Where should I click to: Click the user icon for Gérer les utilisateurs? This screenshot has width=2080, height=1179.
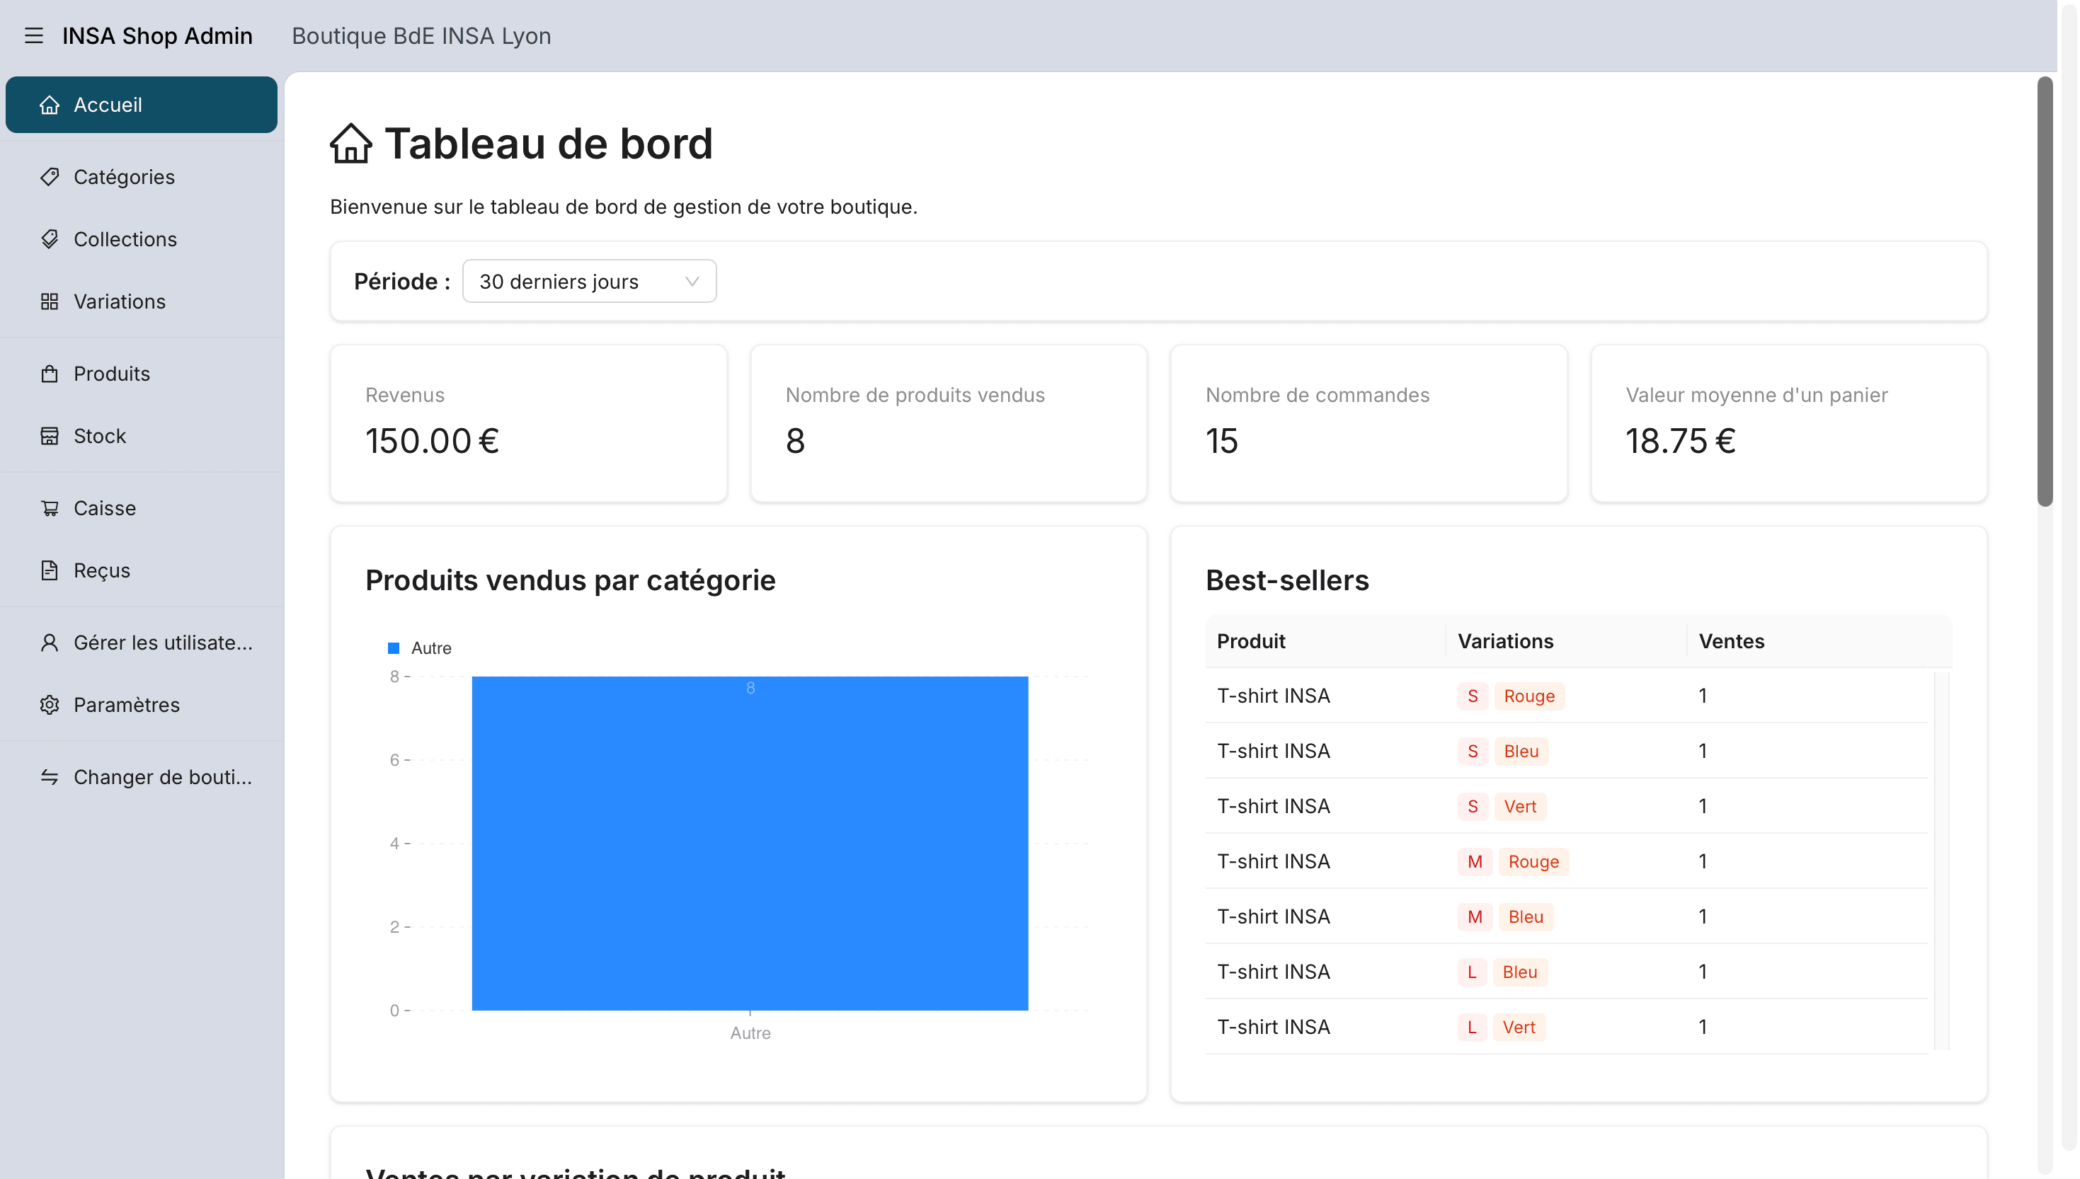click(50, 642)
